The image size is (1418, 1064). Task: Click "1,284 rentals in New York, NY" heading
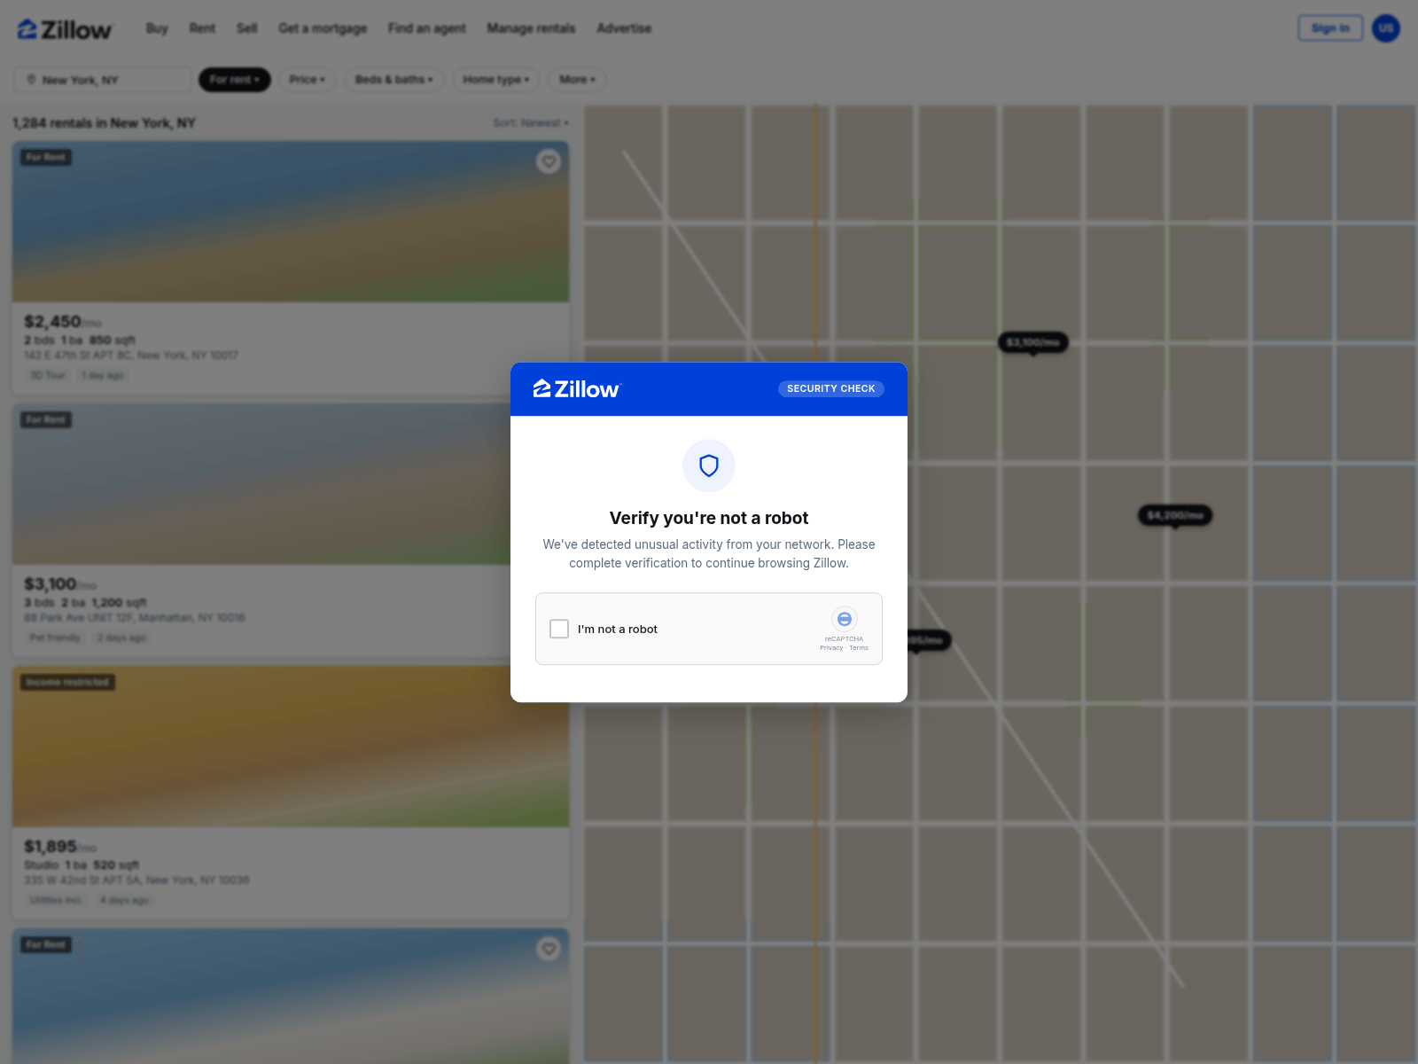pyautogui.click(x=104, y=123)
